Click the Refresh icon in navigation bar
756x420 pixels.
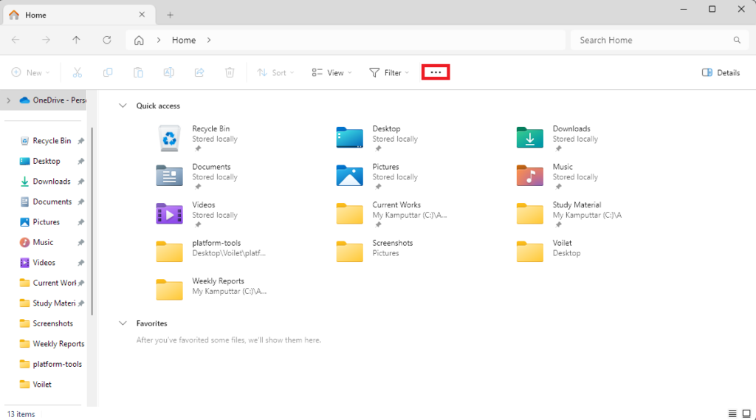click(107, 40)
